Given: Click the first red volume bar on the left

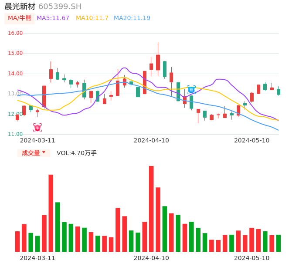Looking at the screenshot, I should 17,241.
